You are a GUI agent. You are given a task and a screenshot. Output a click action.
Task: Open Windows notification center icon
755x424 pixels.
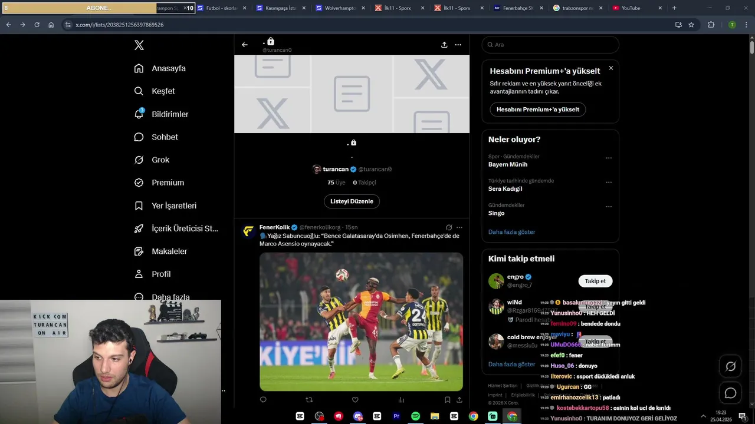743,416
